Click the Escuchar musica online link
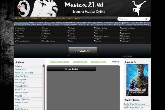Screen dimensions: 165x110 (x=59, y=62)
